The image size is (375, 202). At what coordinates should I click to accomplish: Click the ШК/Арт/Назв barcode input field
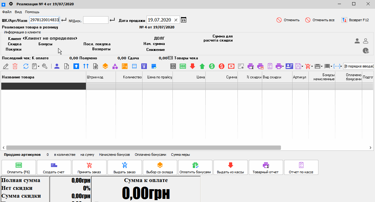(x=44, y=20)
